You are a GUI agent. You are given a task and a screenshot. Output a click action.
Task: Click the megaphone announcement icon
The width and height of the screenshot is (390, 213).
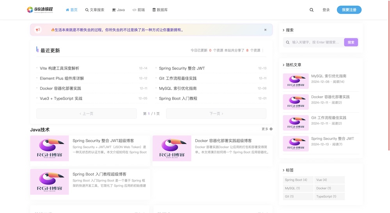tap(38, 30)
